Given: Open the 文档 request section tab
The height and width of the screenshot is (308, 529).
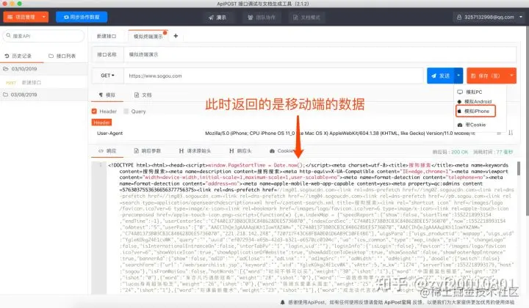Looking at the screenshot, I should (143, 95).
